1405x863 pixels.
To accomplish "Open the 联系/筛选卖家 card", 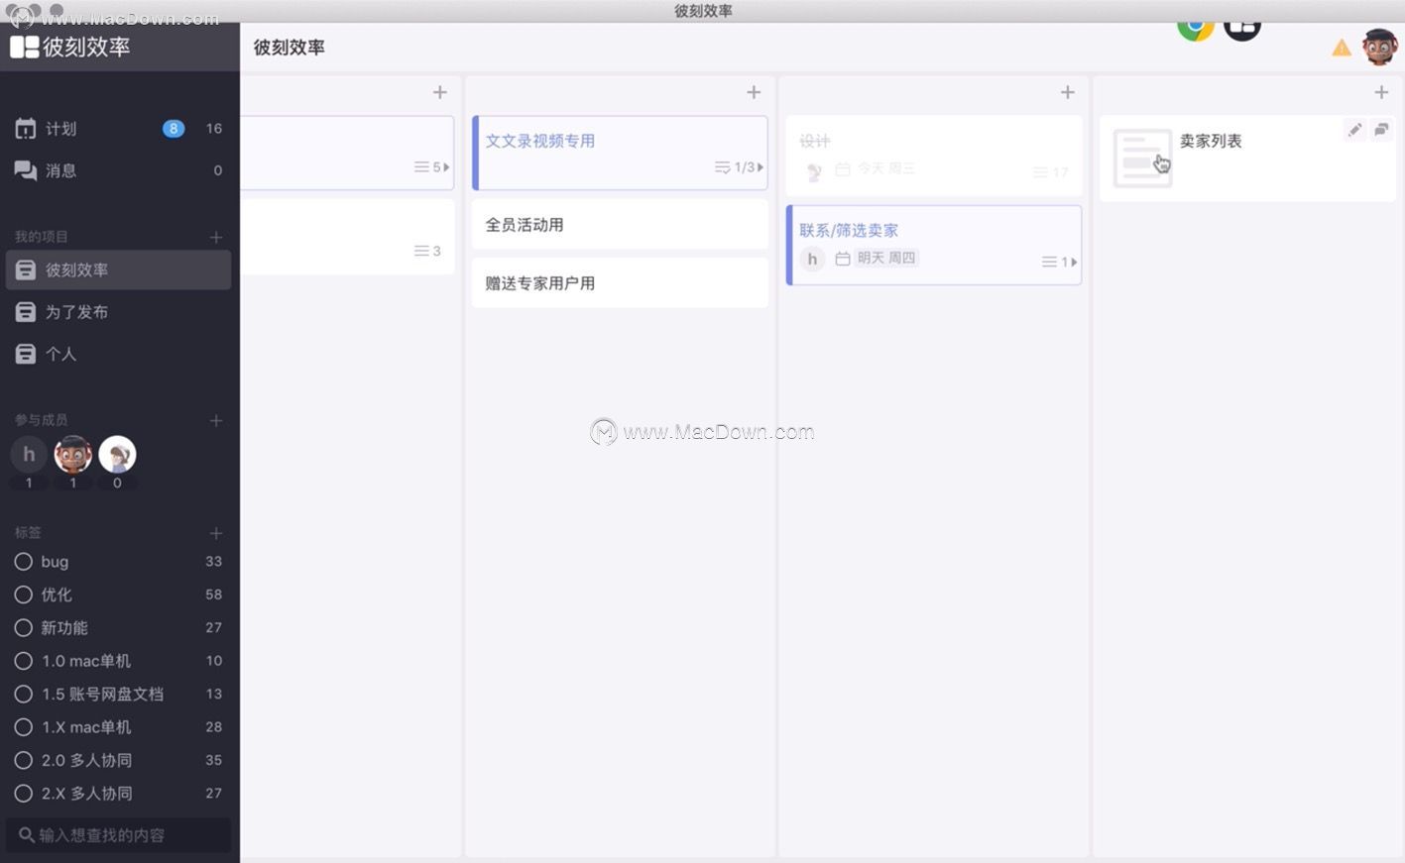I will click(933, 245).
